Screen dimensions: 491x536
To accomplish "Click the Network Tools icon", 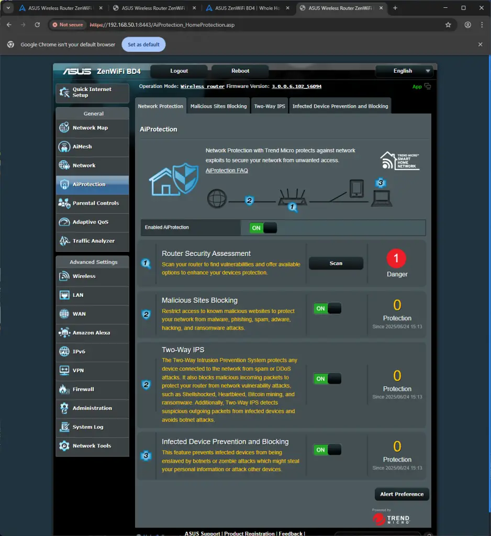I will [64, 445].
